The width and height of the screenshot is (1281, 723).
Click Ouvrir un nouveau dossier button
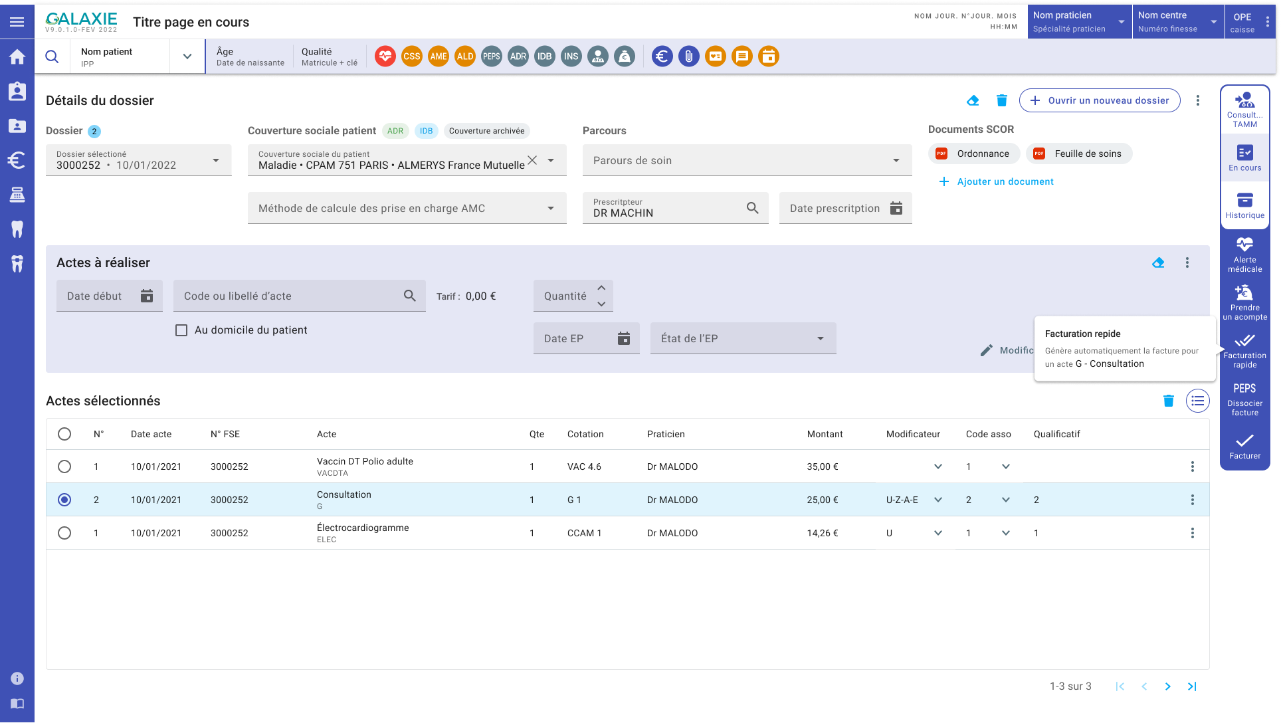(1100, 100)
